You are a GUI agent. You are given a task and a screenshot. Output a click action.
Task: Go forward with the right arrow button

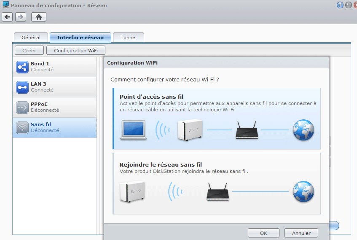pyautogui.click(x=21, y=17)
